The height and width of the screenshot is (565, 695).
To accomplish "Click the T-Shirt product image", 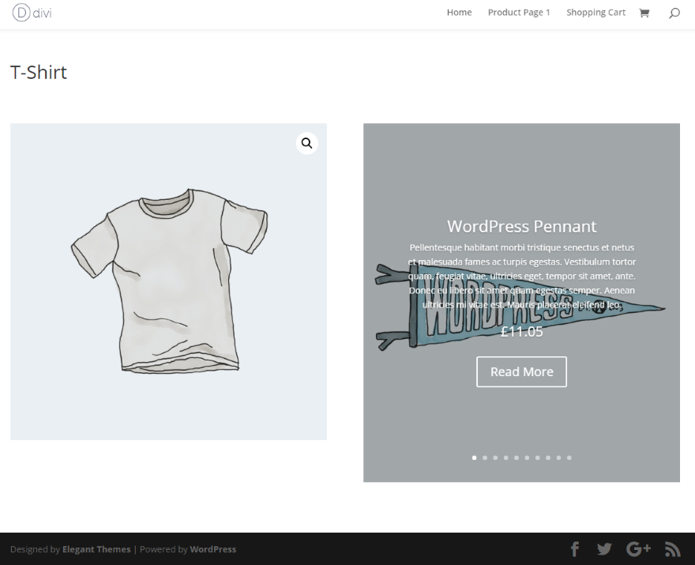I will 168,281.
